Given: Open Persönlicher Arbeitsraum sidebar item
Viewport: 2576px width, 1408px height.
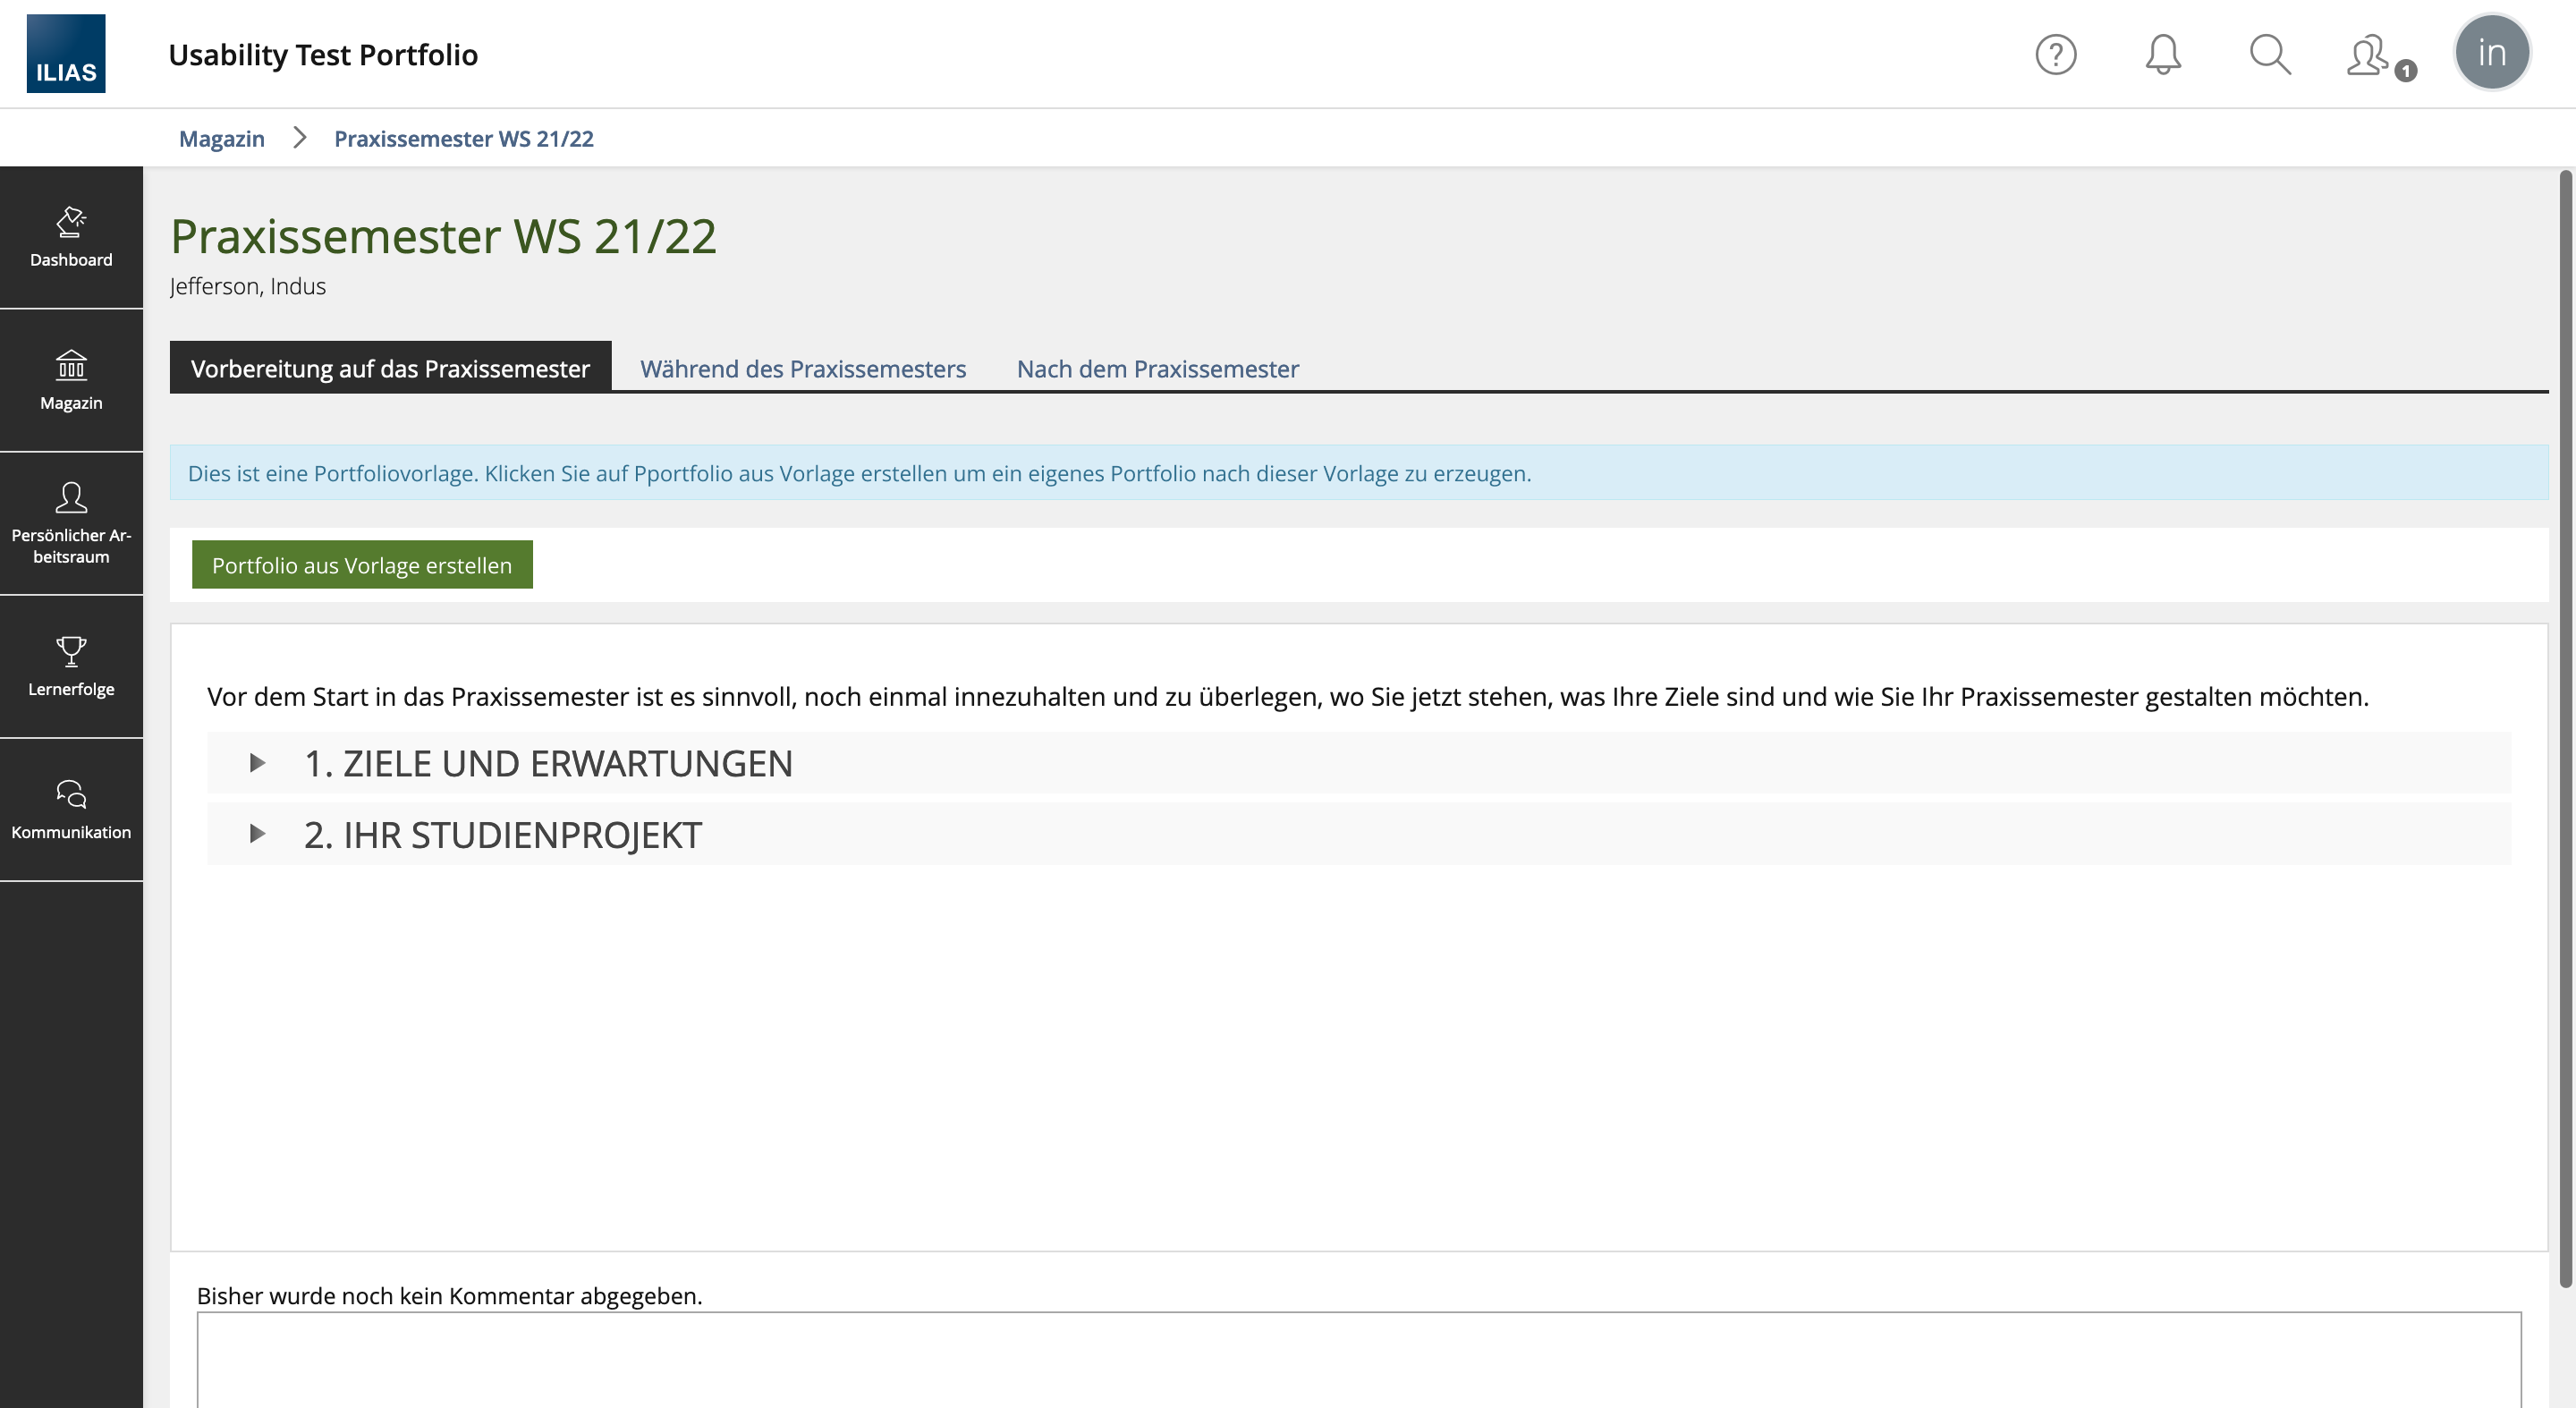Looking at the screenshot, I should (71, 523).
